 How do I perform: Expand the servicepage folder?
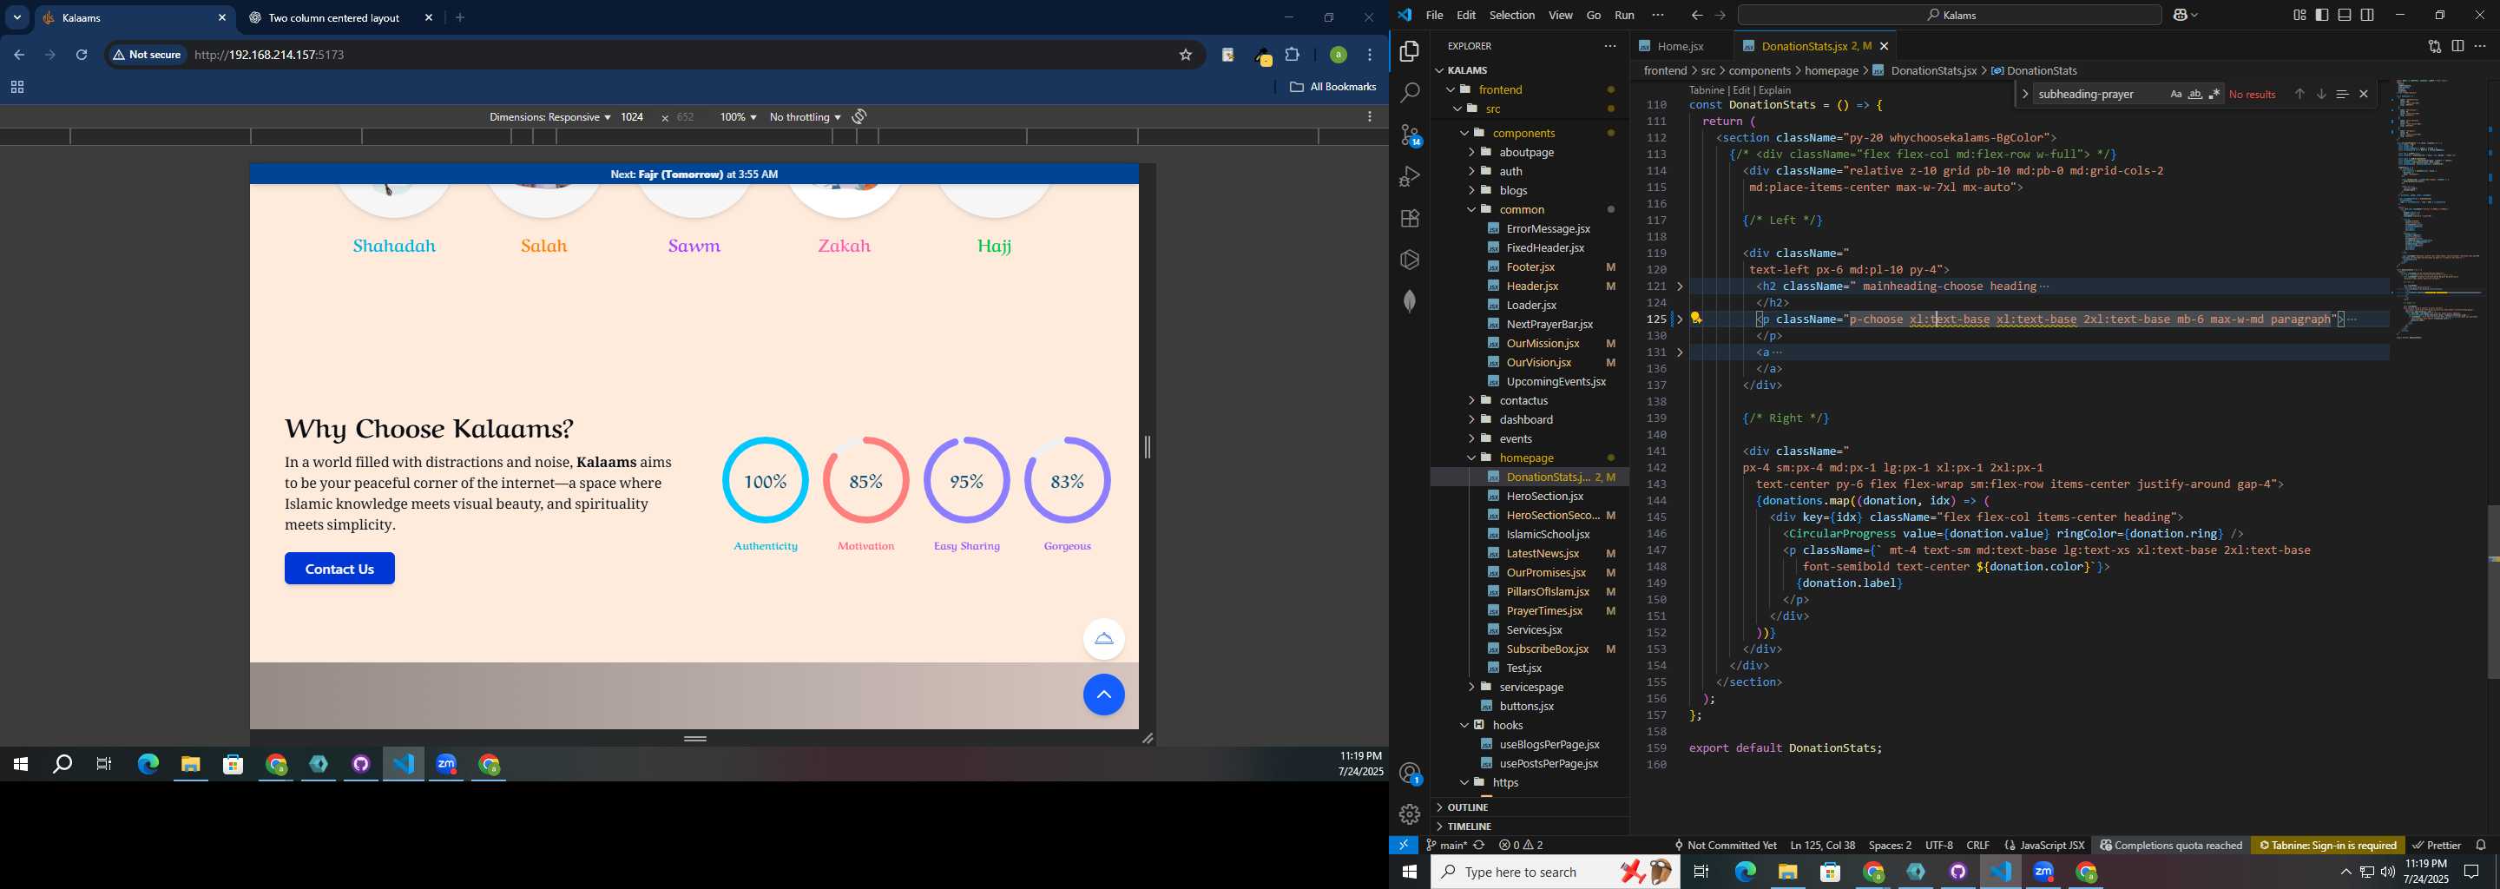[x=1530, y=687]
